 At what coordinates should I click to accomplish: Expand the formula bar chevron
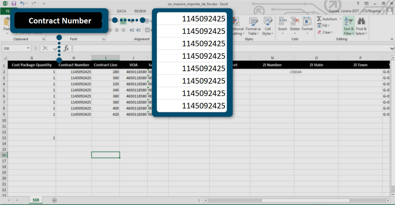coord(392,48)
